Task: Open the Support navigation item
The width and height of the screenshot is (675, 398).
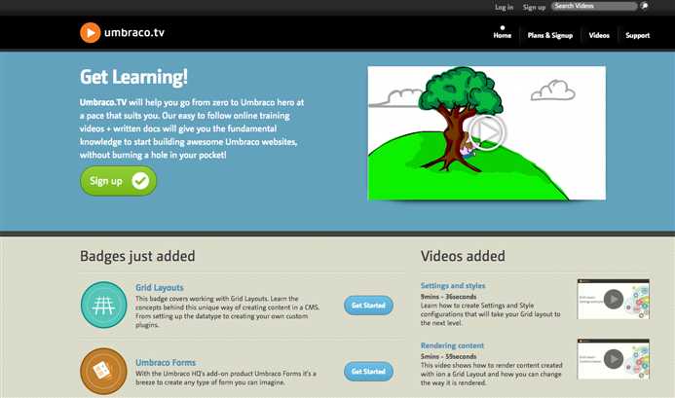Action: pos(638,35)
